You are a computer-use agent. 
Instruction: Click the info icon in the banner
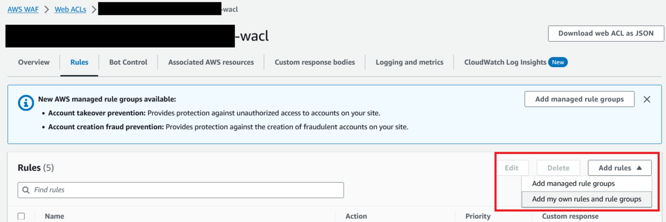tap(26, 103)
